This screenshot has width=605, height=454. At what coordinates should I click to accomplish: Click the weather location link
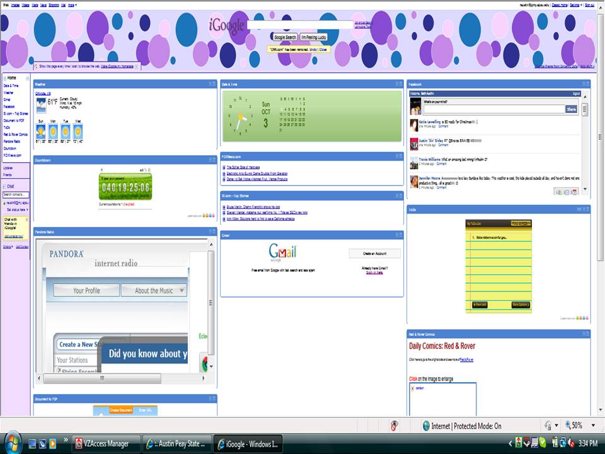[43, 93]
